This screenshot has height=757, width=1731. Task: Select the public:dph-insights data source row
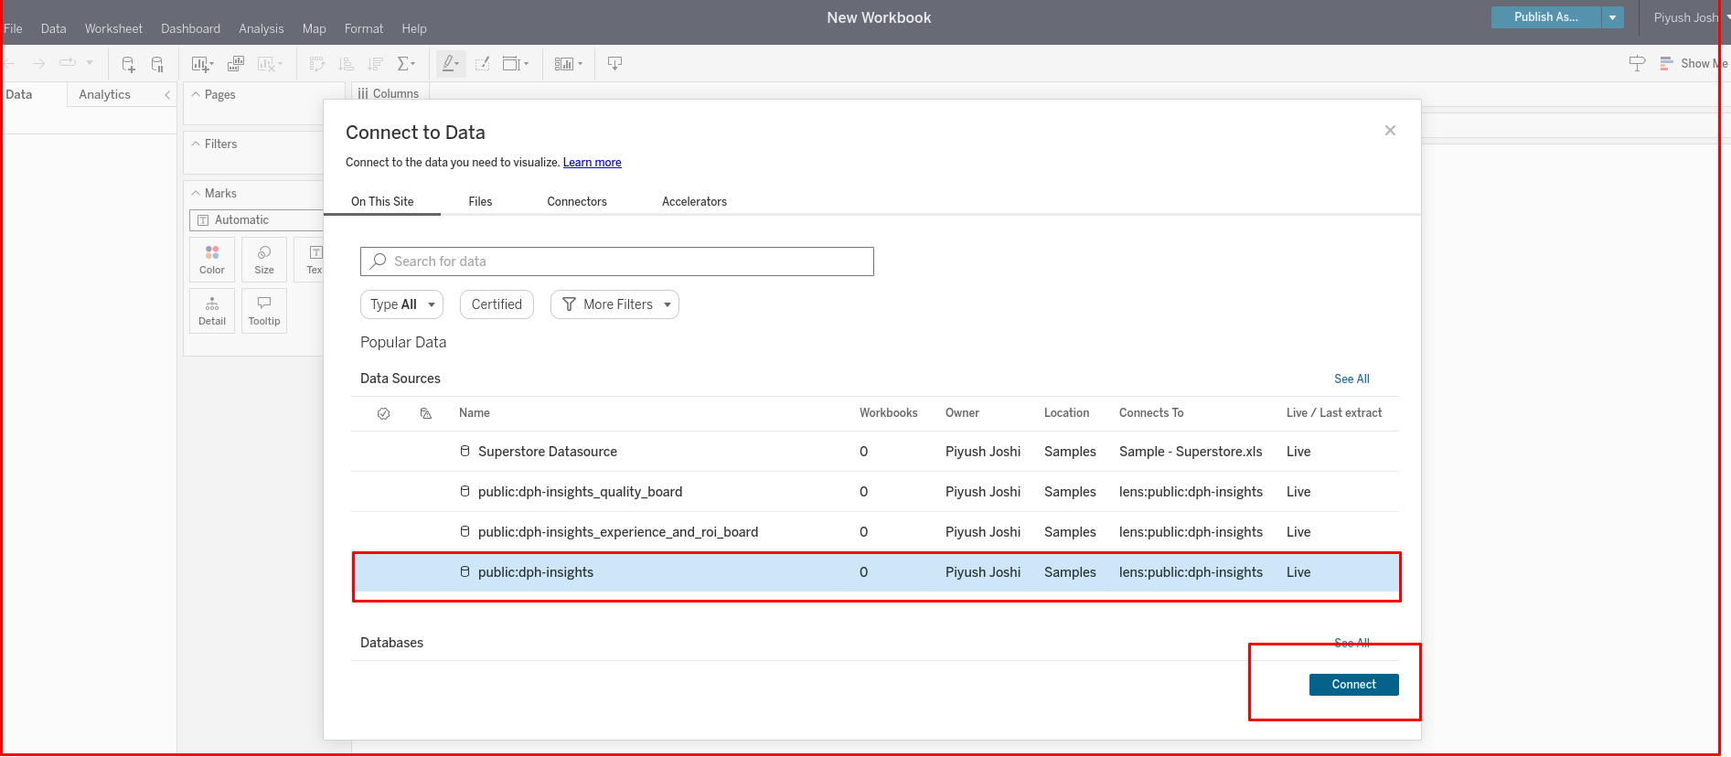(x=875, y=572)
